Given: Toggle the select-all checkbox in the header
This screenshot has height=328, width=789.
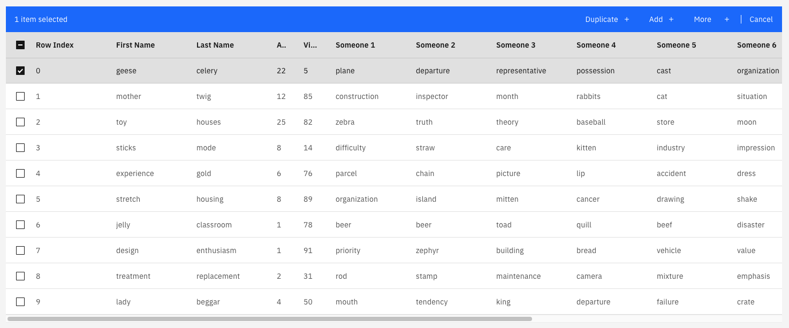Looking at the screenshot, I should click(x=20, y=45).
